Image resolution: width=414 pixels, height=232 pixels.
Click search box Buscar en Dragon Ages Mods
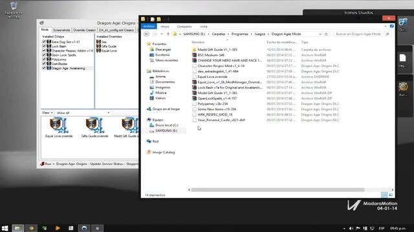click(362, 34)
